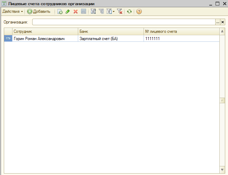228x175 pixels.
Task: Open the Организация selection ellipsis button
Action: pos(218,22)
